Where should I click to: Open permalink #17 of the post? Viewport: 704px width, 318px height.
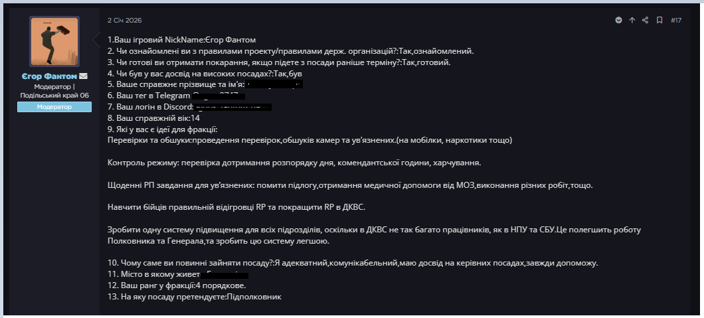point(675,20)
